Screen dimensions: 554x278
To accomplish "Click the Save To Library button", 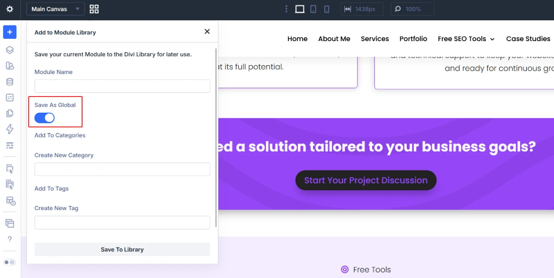I will (122, 249).
